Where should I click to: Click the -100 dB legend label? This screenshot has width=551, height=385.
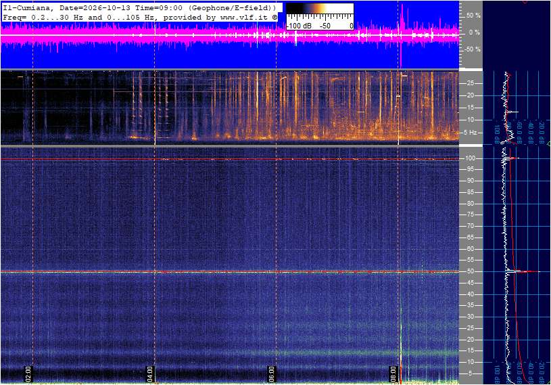[x=299, y=26]
